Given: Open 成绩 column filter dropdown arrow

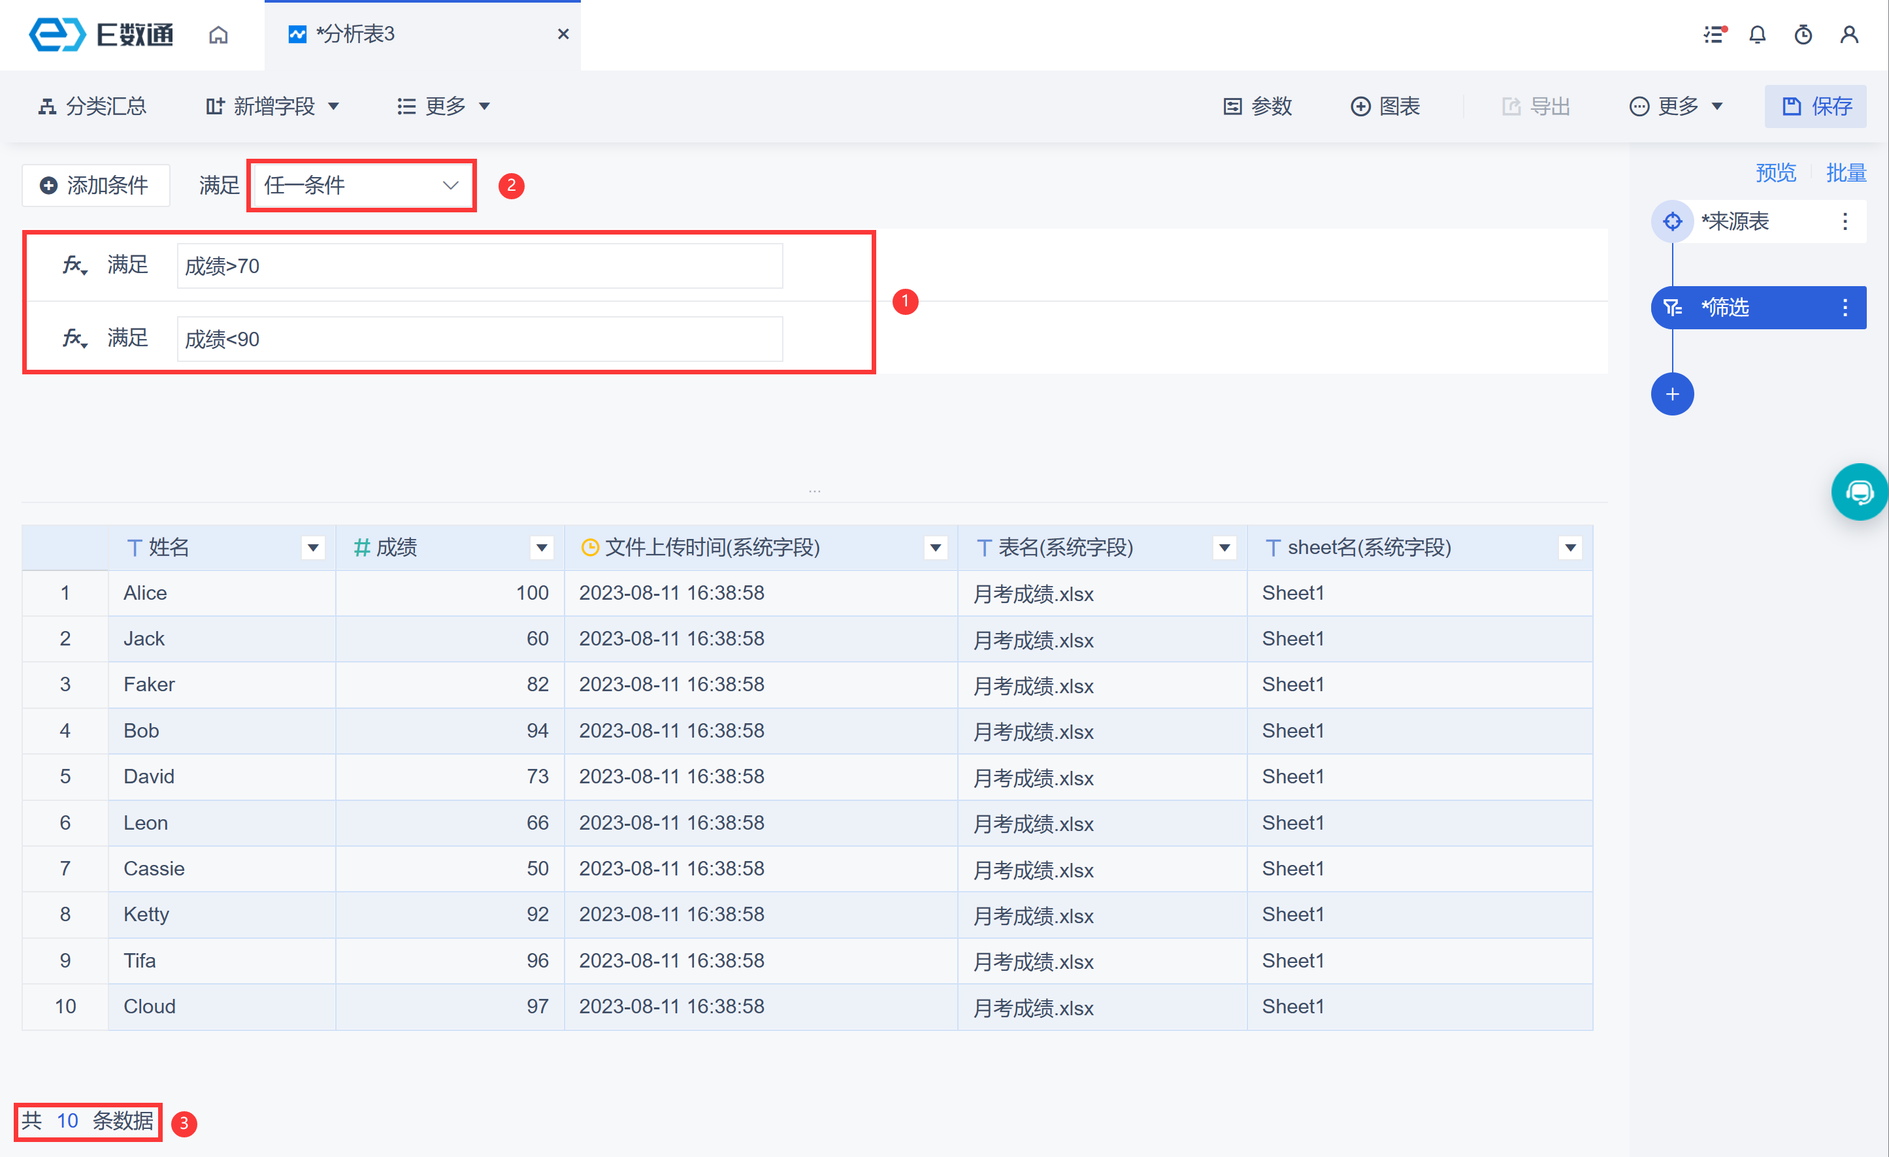Looking at the screenshot, I should (x=541, y=547).
